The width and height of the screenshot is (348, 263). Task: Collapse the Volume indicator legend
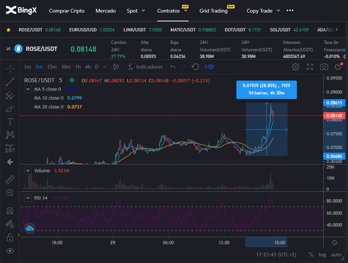pyautogui.click(x=28, y=170)
